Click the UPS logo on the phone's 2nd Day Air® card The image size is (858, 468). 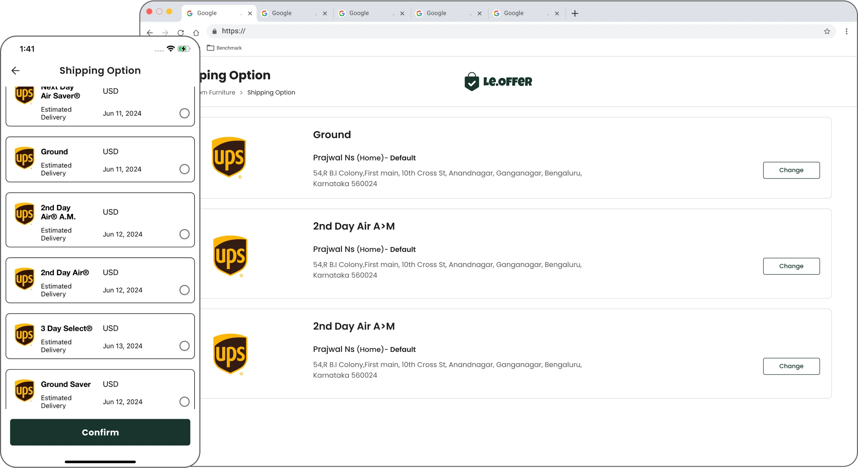point(24,279)
